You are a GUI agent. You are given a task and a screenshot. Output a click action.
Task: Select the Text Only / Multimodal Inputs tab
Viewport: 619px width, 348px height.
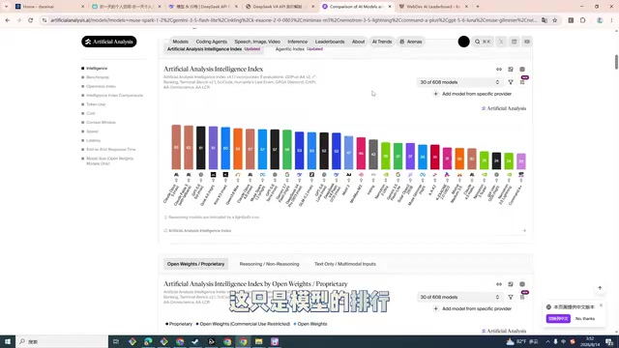tap(345, 264)
